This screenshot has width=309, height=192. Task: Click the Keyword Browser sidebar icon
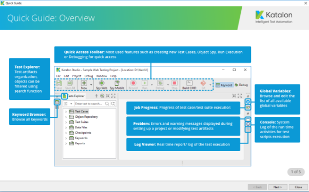(x=57, y=102)
